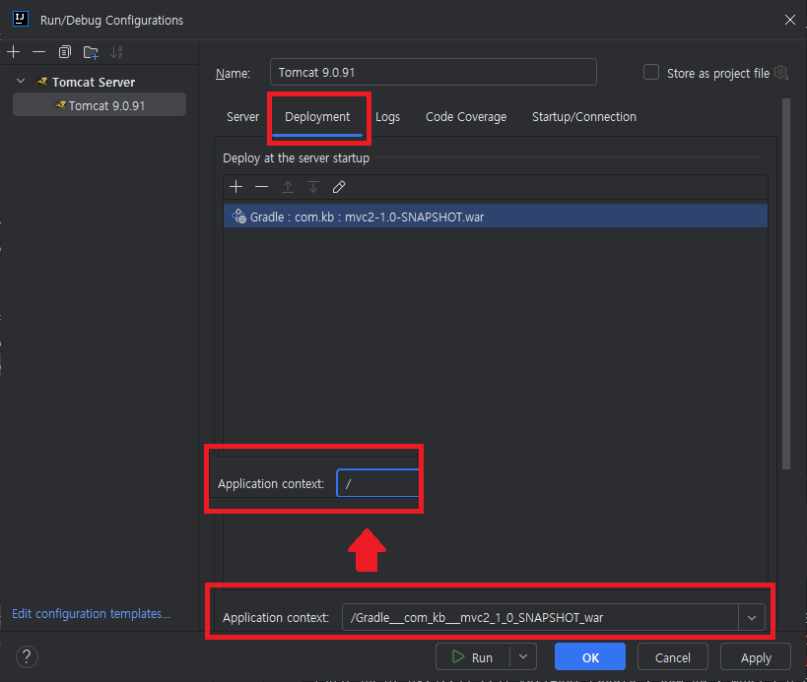
Task: Open the Run button dropdown arrow
Action: (523, 656)
